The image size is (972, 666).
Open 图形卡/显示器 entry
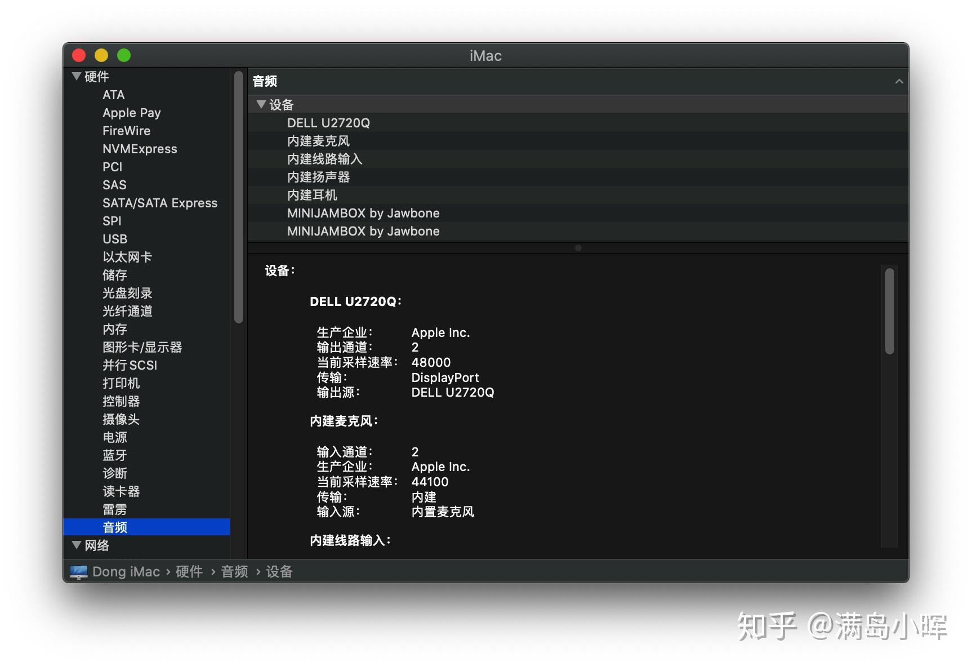(x=142, y=347)
